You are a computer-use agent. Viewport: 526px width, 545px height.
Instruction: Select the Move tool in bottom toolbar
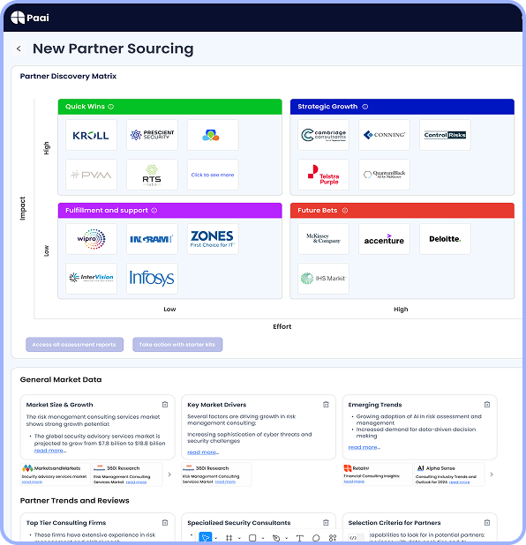pos(206,538)
